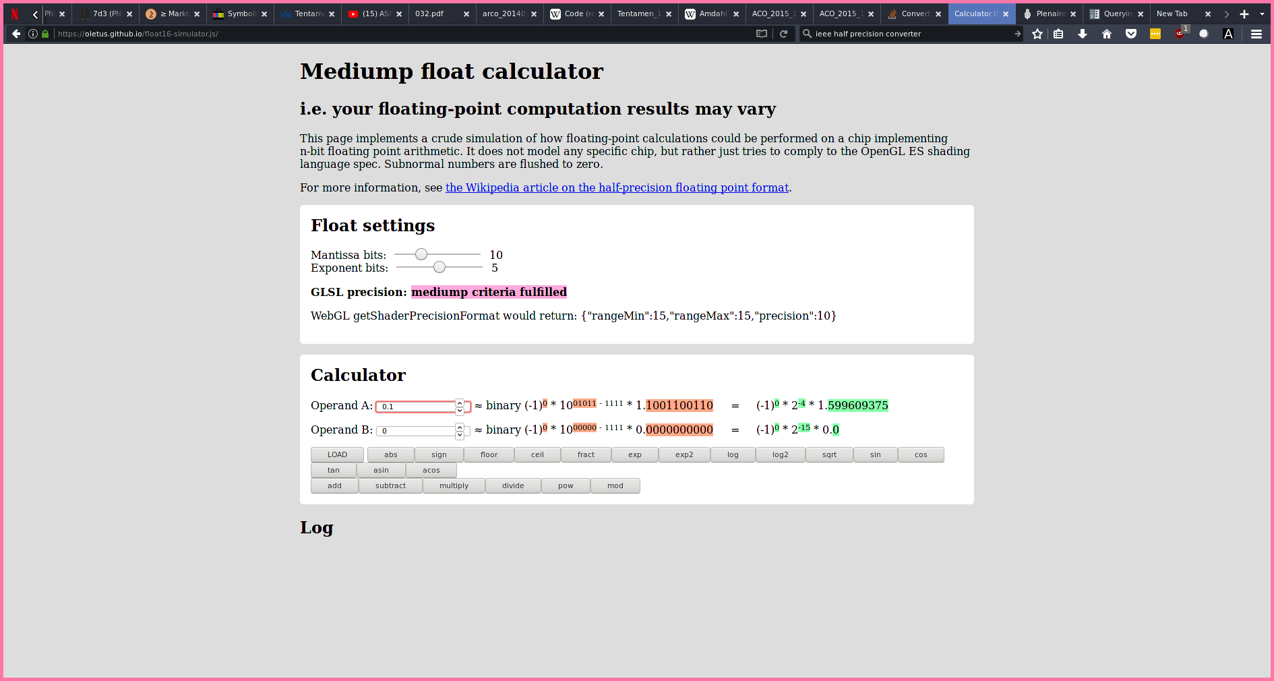Go to the browser home page icon

(x=1107, y=34)
